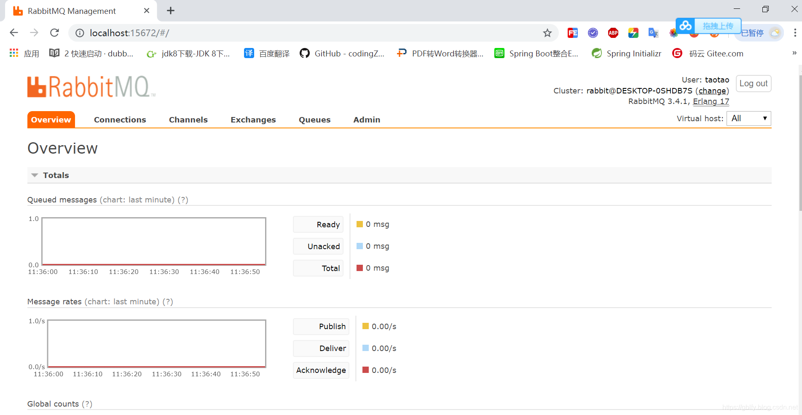Image resolution: width=802 pixels, height=415 pixels.
Task: Switch to the Channels tab
Action: (188, 120)
